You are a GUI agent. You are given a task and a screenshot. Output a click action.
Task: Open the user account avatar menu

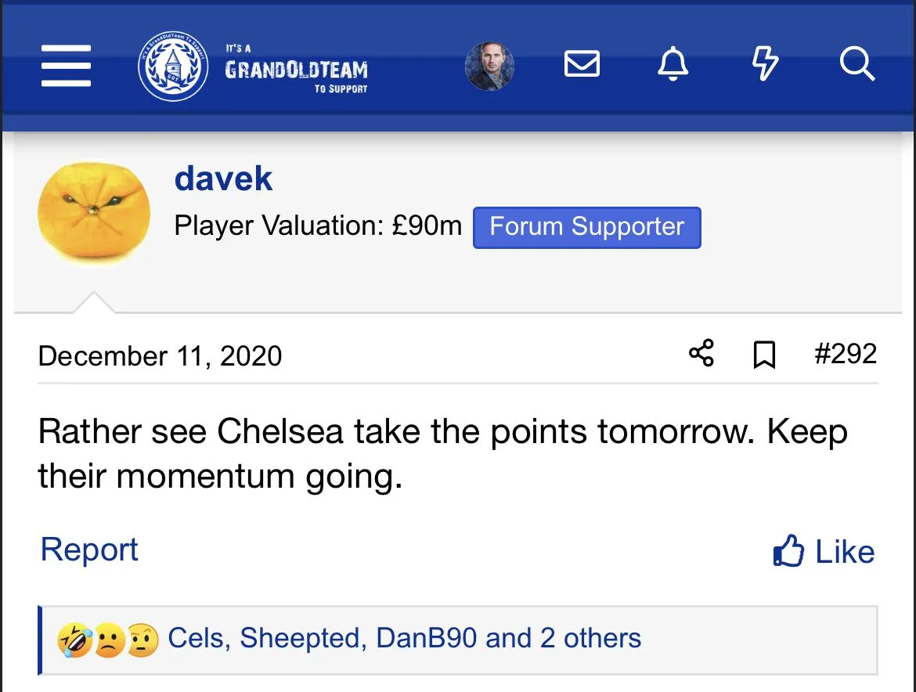point(489,66)
